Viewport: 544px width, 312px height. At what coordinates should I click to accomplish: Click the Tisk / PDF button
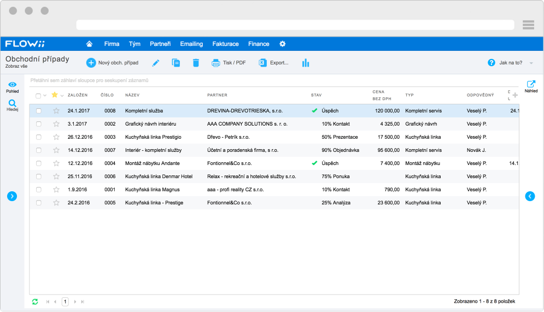tap(229, 63)
